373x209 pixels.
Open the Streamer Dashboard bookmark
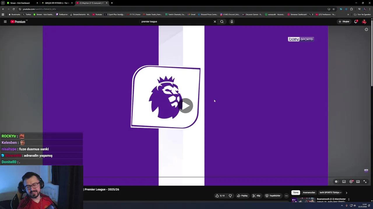(x=297, y=15)
